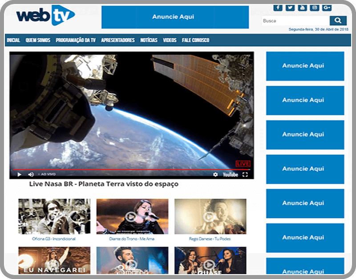Viewport: 356px width, 279px height.
Task: Play the live video
Action: 20,174
